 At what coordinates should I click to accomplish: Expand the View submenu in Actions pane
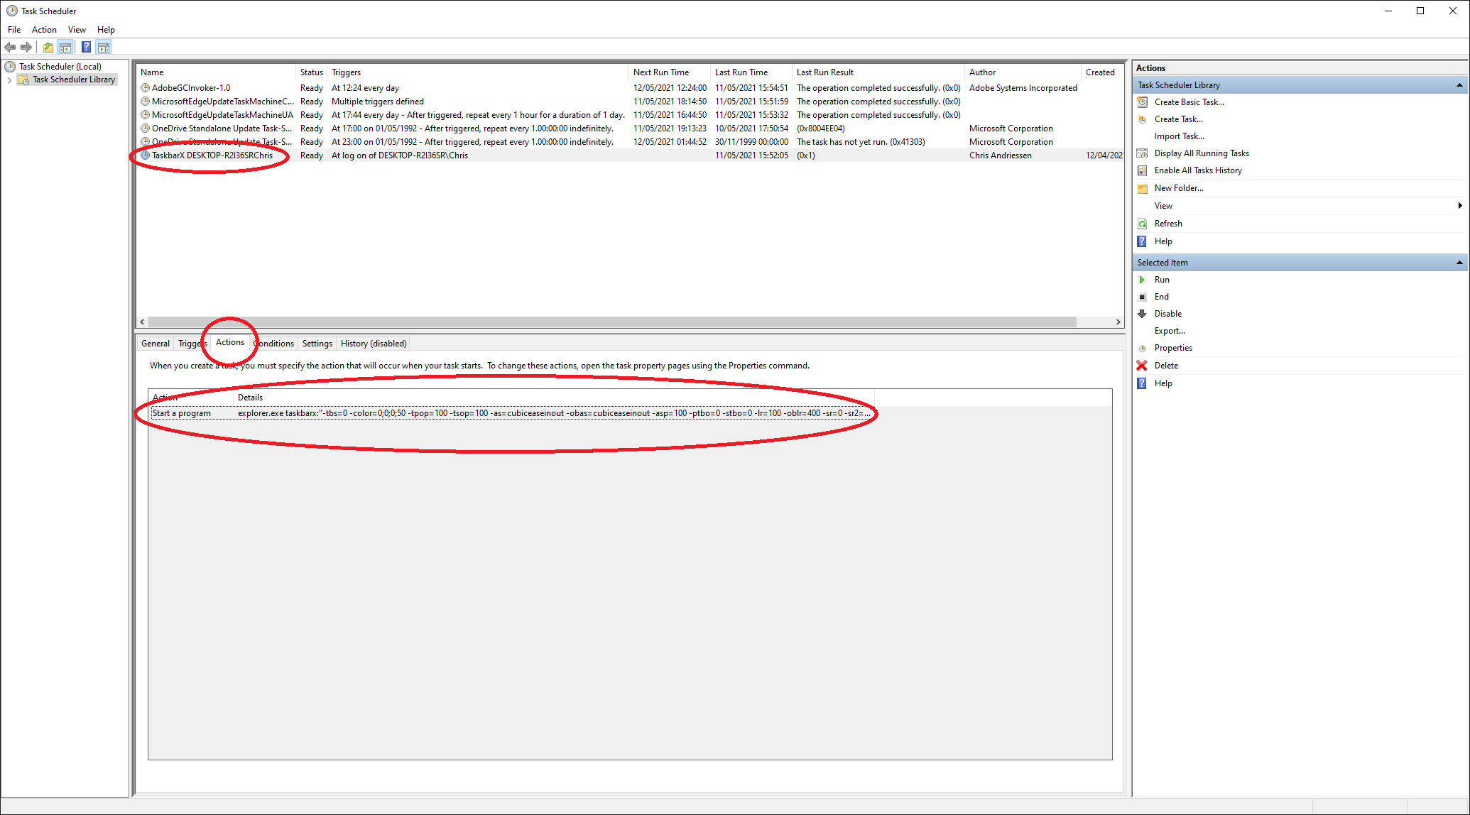[x=1459, y=205]
